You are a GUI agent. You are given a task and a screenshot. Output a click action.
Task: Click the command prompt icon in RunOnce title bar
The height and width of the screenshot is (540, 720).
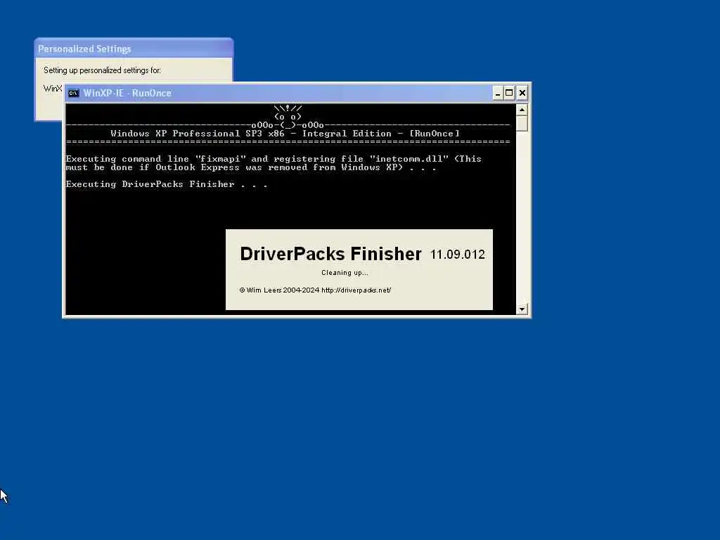[x=73, y=94]
